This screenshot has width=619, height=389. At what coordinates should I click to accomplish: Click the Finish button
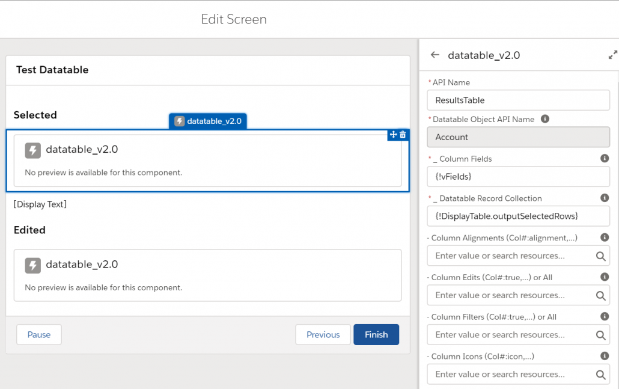[376, 334]
